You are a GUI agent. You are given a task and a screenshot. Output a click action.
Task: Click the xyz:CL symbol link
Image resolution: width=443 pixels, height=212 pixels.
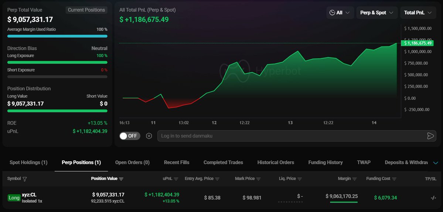(29, 195)
